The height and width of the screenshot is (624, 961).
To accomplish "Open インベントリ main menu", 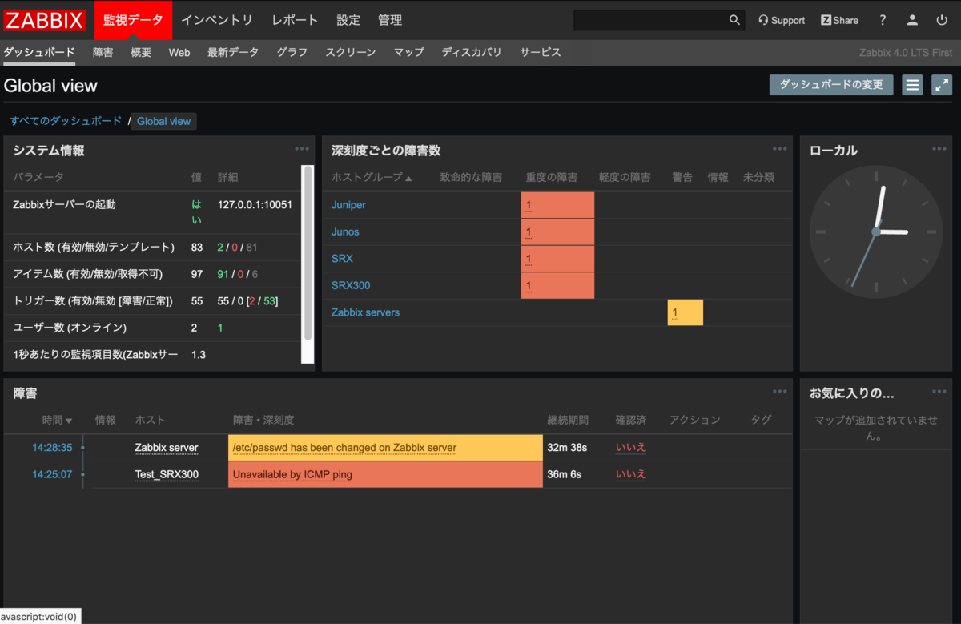I will 217,20.
